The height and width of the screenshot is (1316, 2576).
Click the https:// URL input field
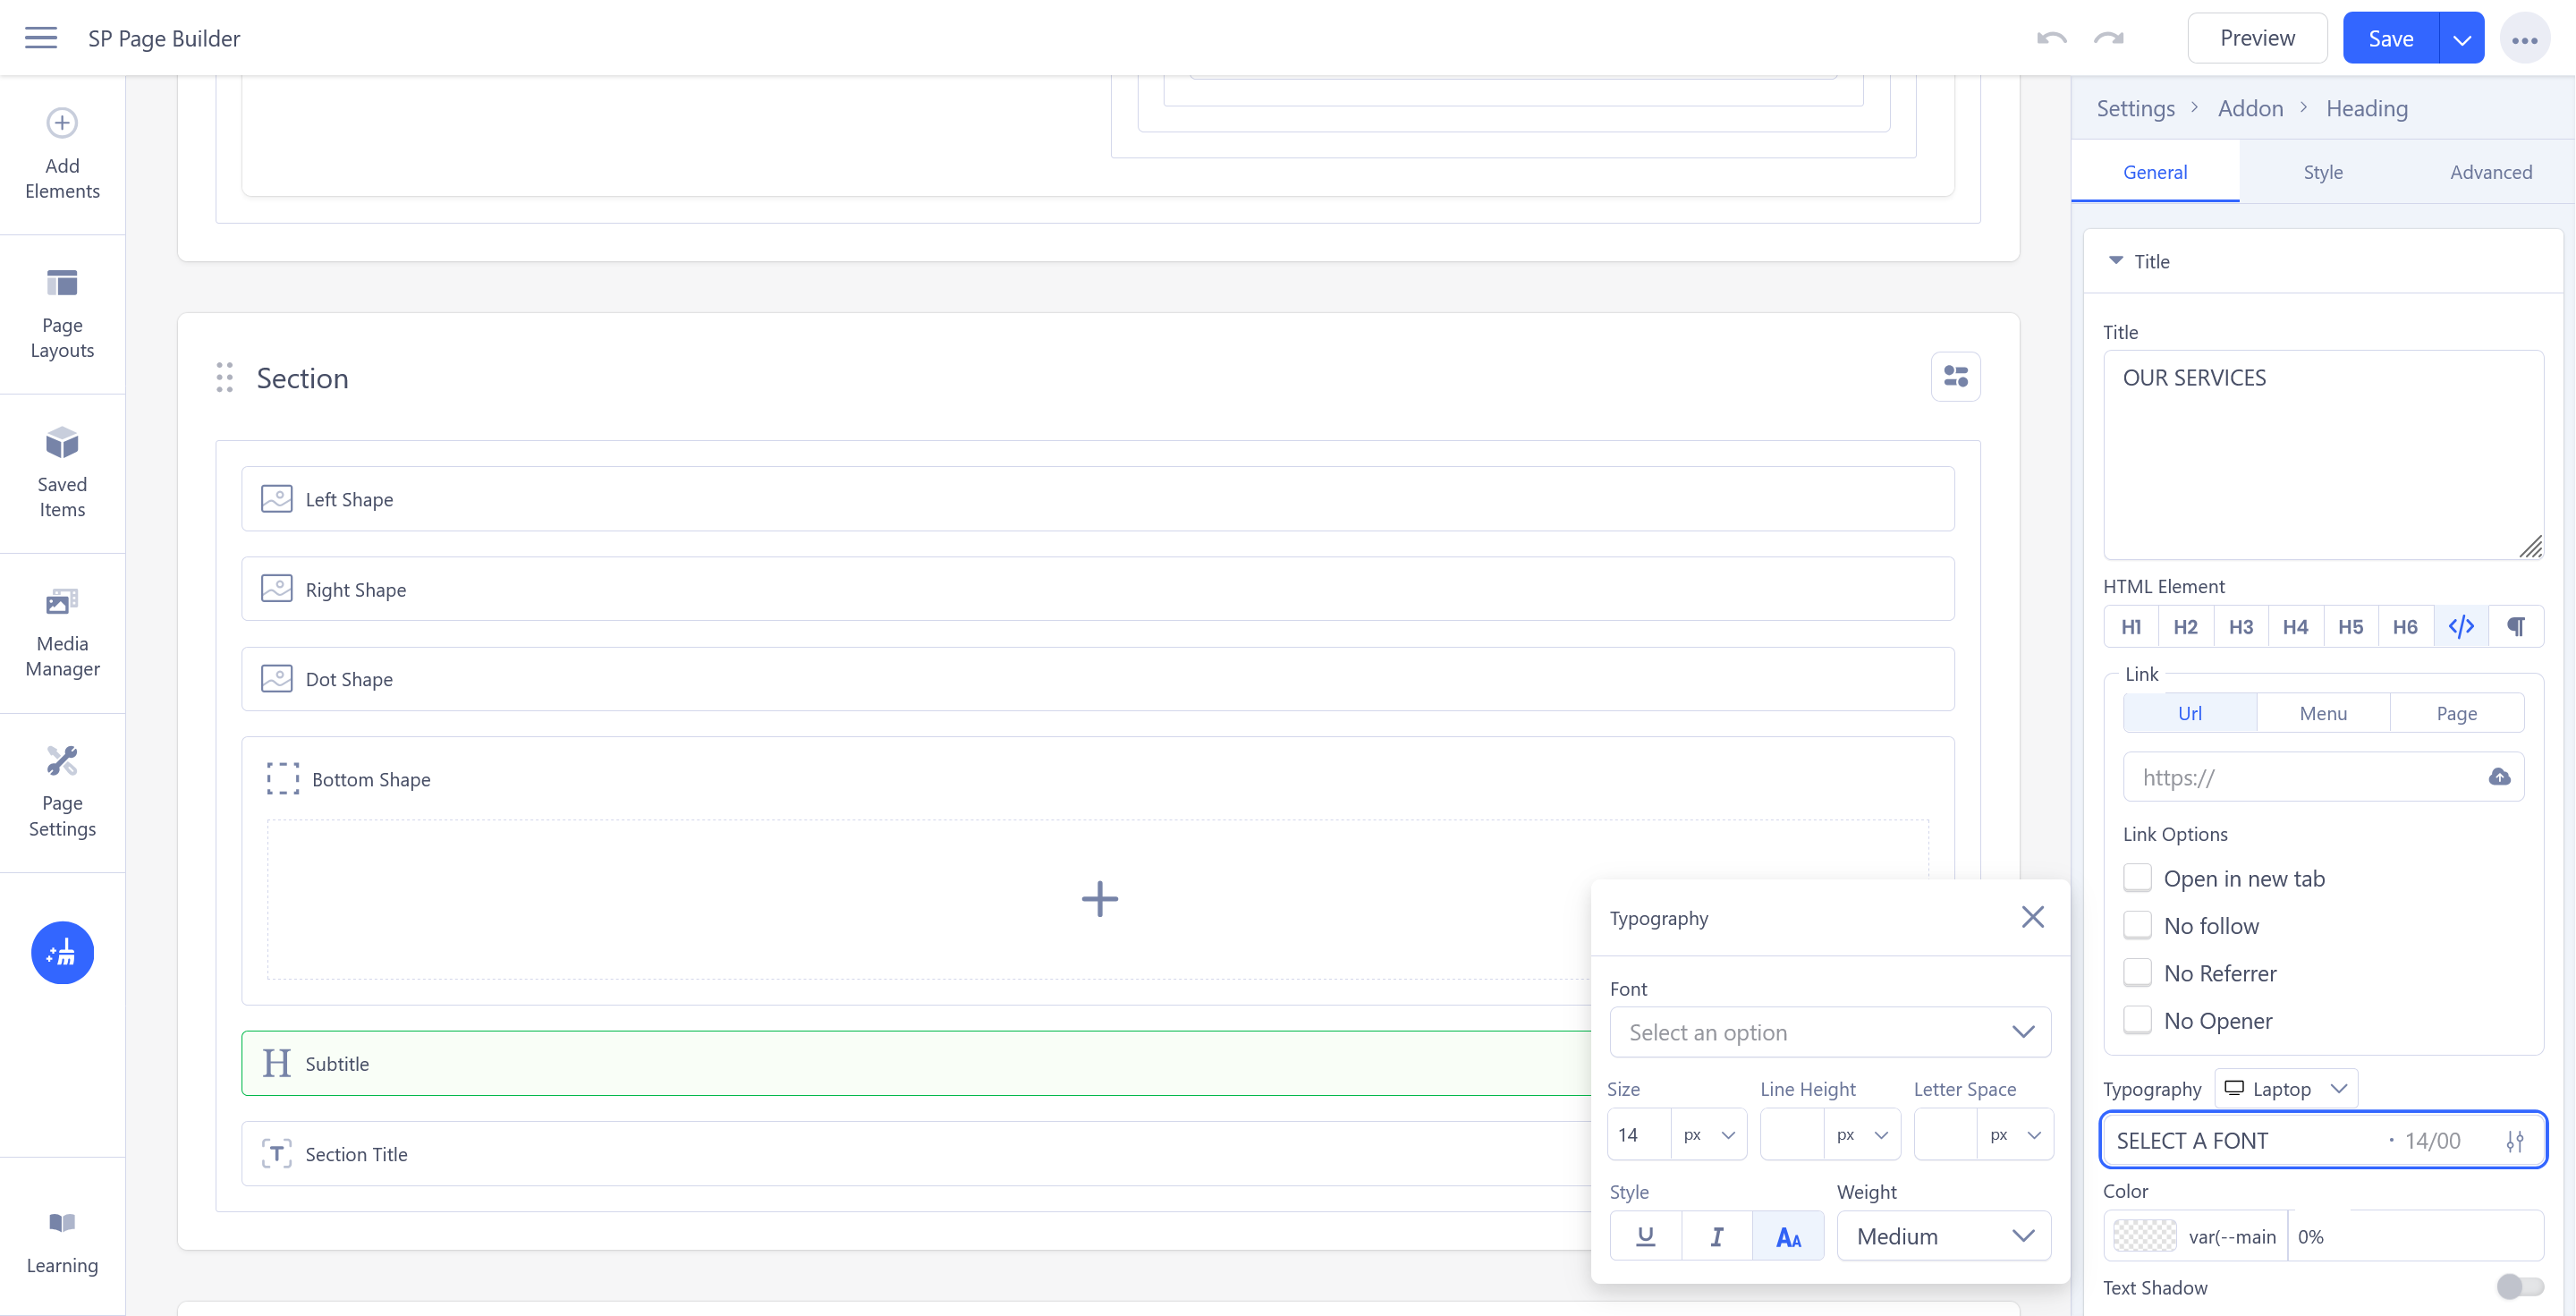pyautogui.click(x=2300, y=777)
